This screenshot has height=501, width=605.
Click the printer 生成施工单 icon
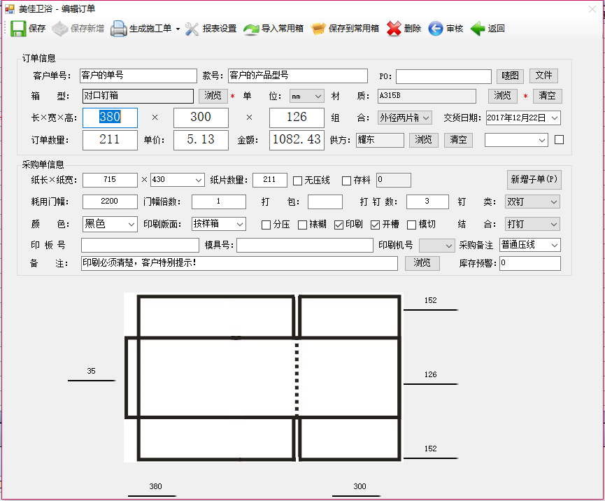pyautogui.click(x=119, y=29)
